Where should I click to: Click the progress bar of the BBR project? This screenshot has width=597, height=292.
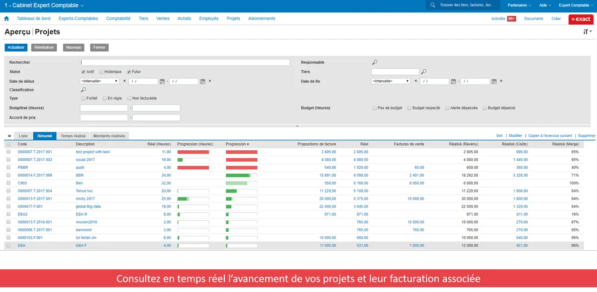pos(241,175)
